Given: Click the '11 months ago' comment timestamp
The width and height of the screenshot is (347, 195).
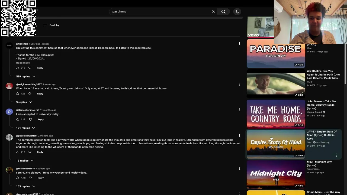Looking at the screenshot, I should pyautogui.click(x=48, y=110).
